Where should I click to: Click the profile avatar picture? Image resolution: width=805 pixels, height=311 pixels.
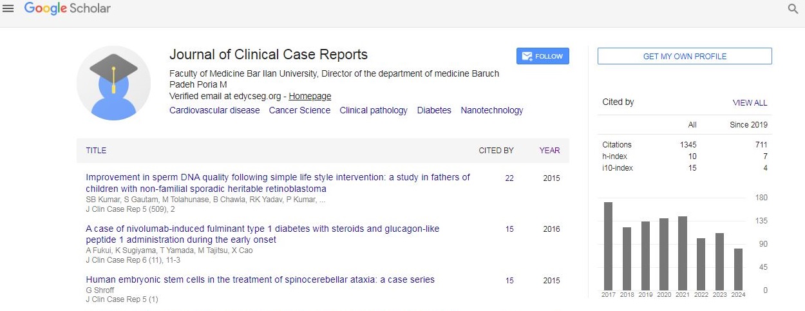(113, 83)
